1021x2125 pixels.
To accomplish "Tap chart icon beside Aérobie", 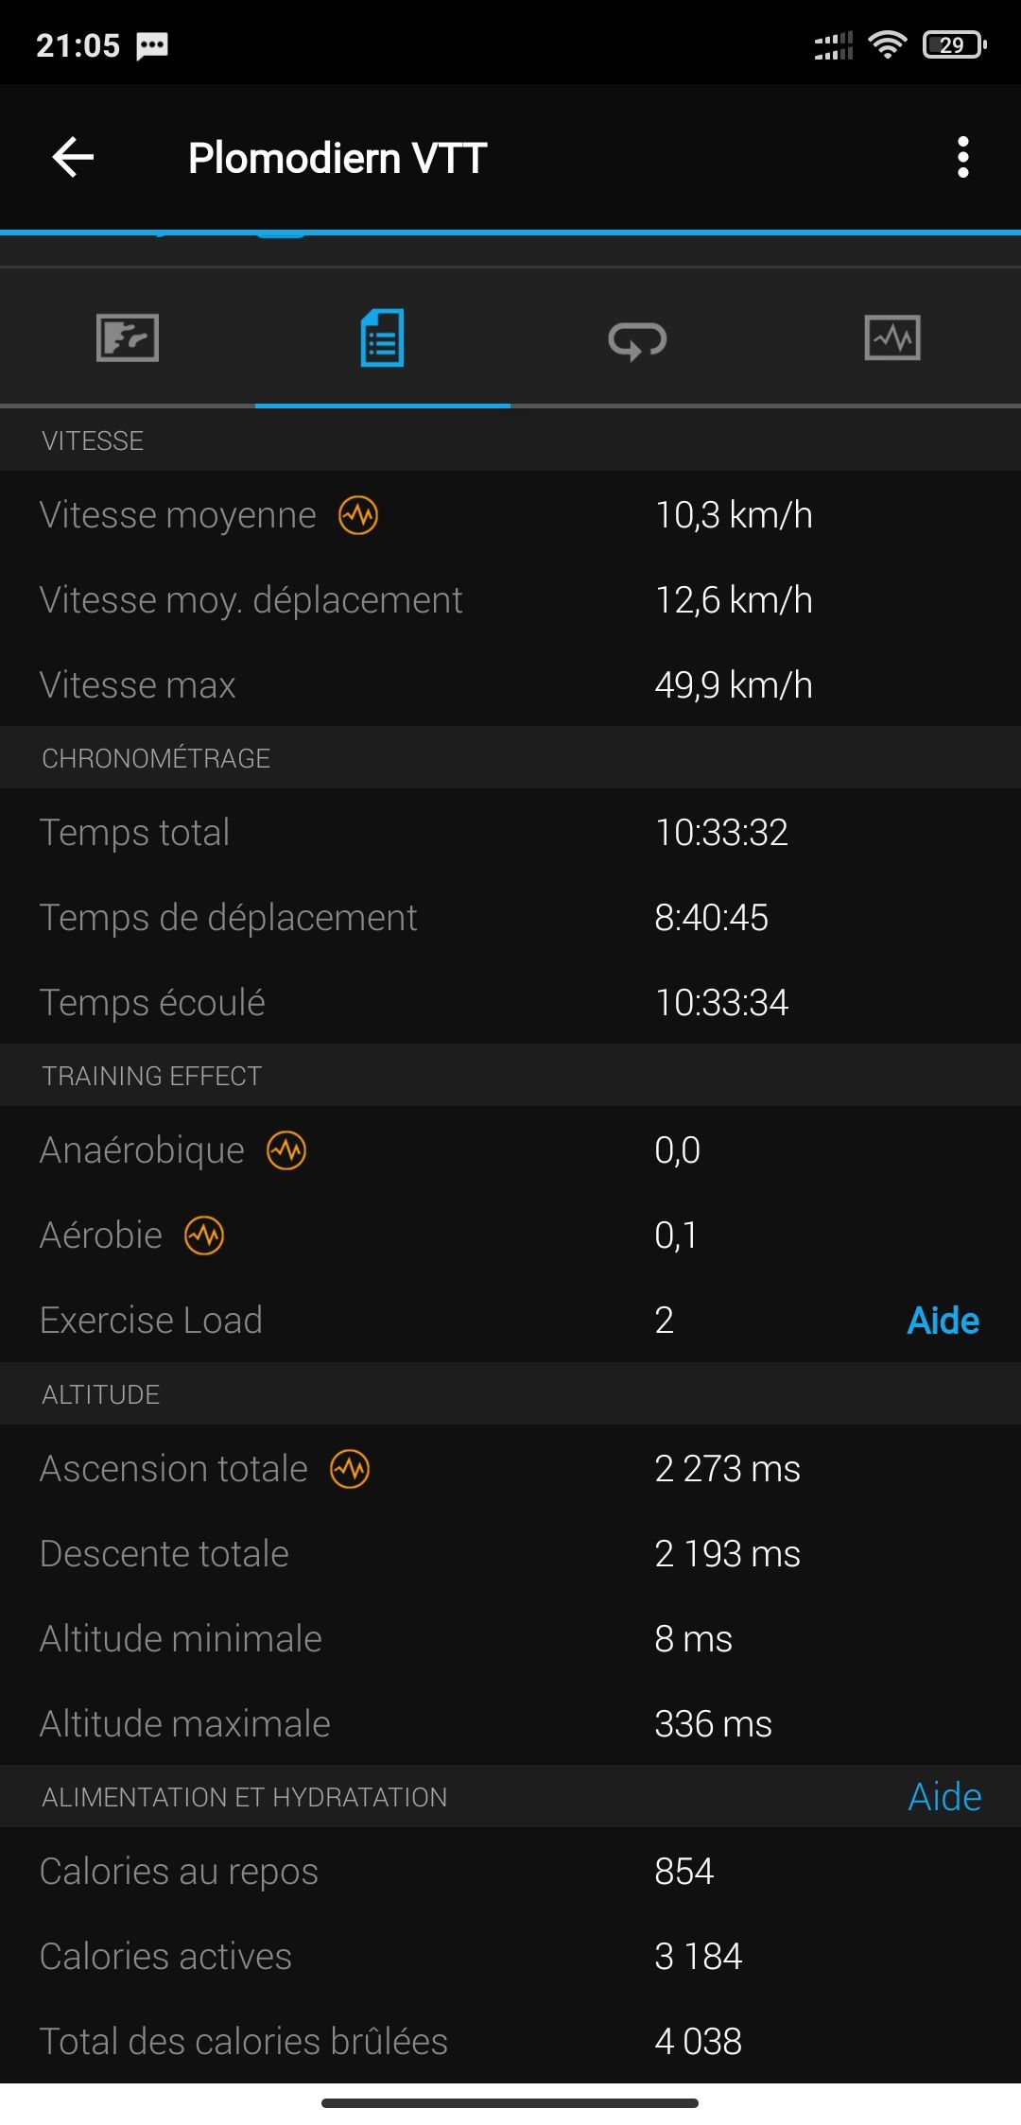I will click(204, 1235).
